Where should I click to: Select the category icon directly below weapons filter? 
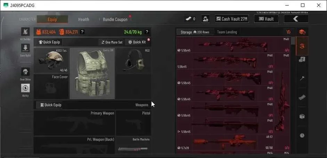point(302,60)
